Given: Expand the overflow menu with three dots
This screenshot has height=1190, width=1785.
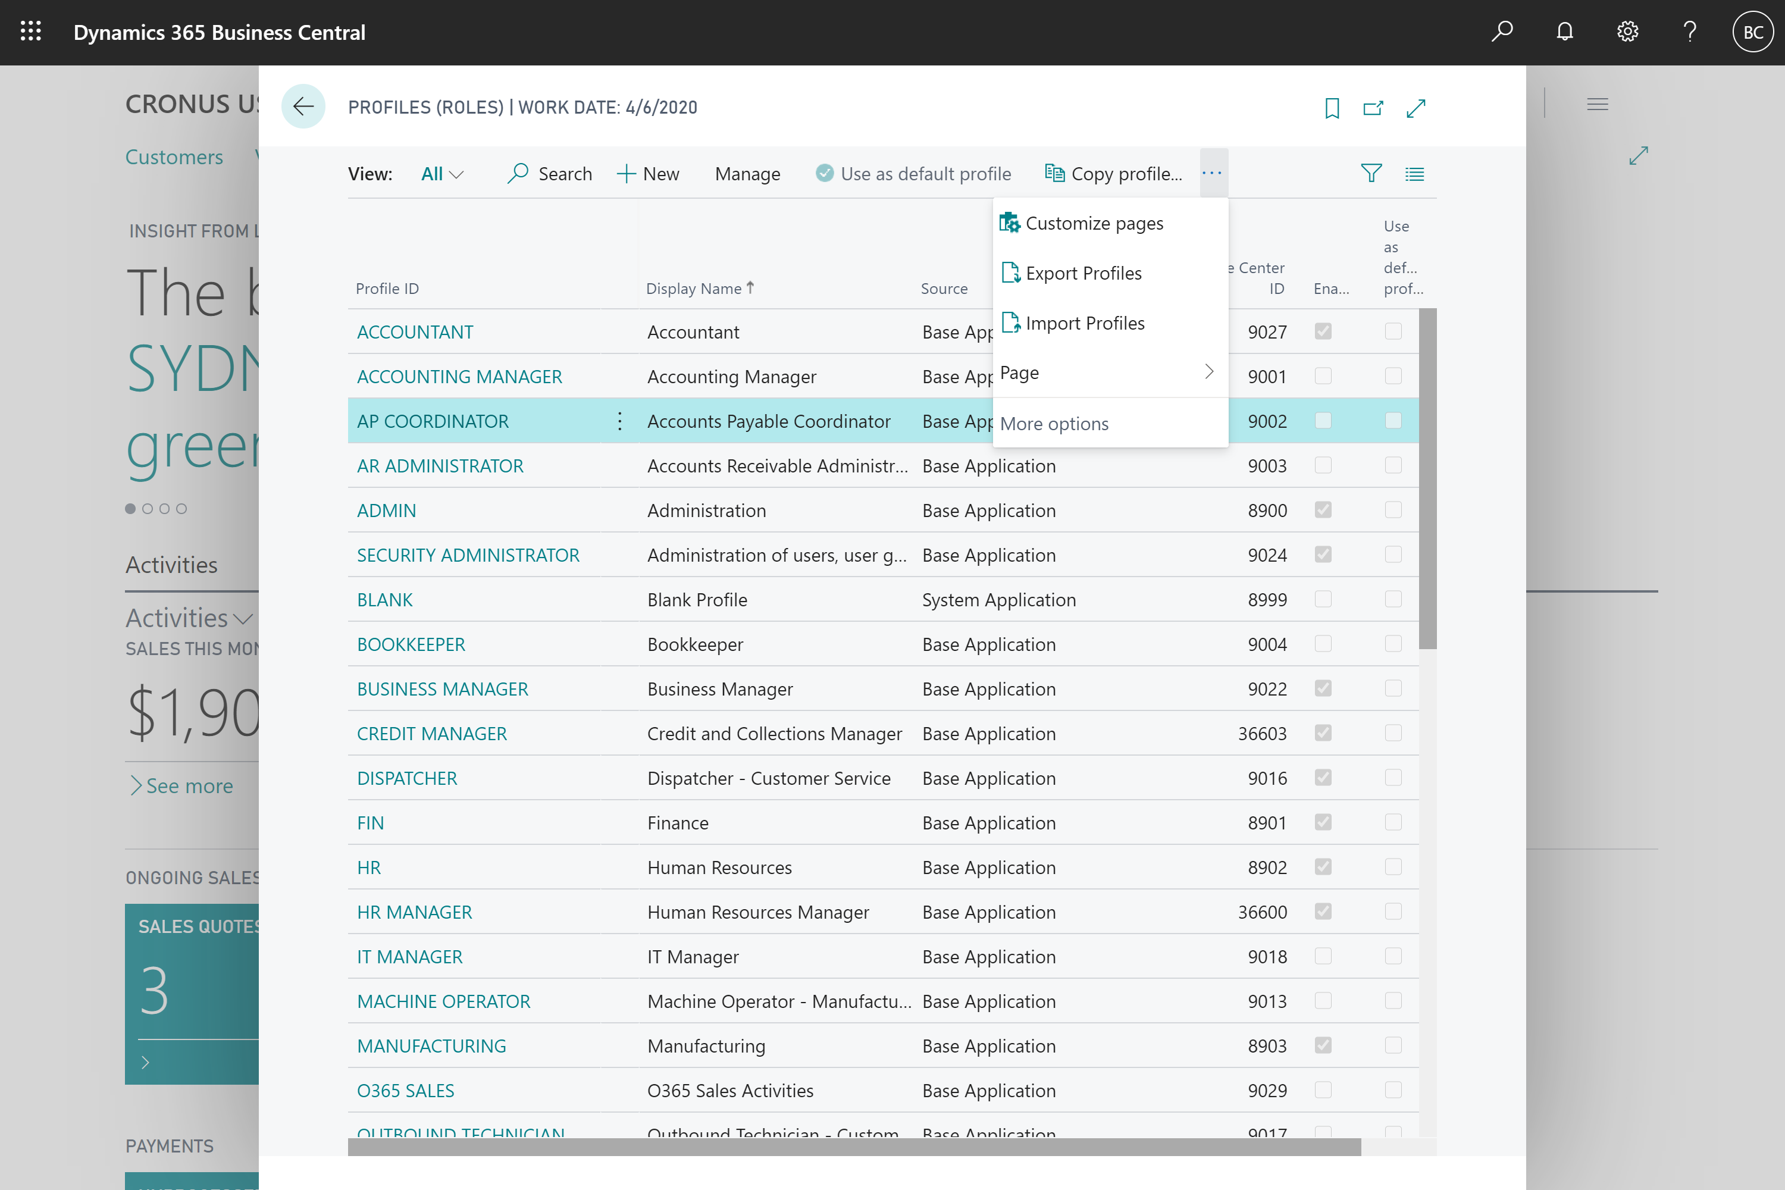Looking at the screenshot, I should 1213,173.
